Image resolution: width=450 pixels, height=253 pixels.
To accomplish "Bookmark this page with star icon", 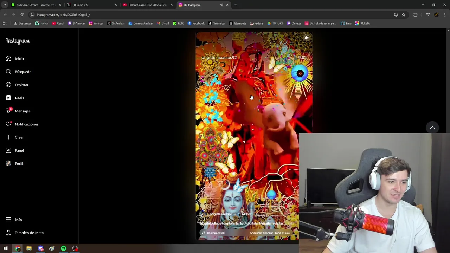I will coord(404,15).
